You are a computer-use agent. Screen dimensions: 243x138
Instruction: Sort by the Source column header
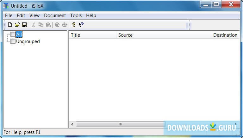[164, 35]
